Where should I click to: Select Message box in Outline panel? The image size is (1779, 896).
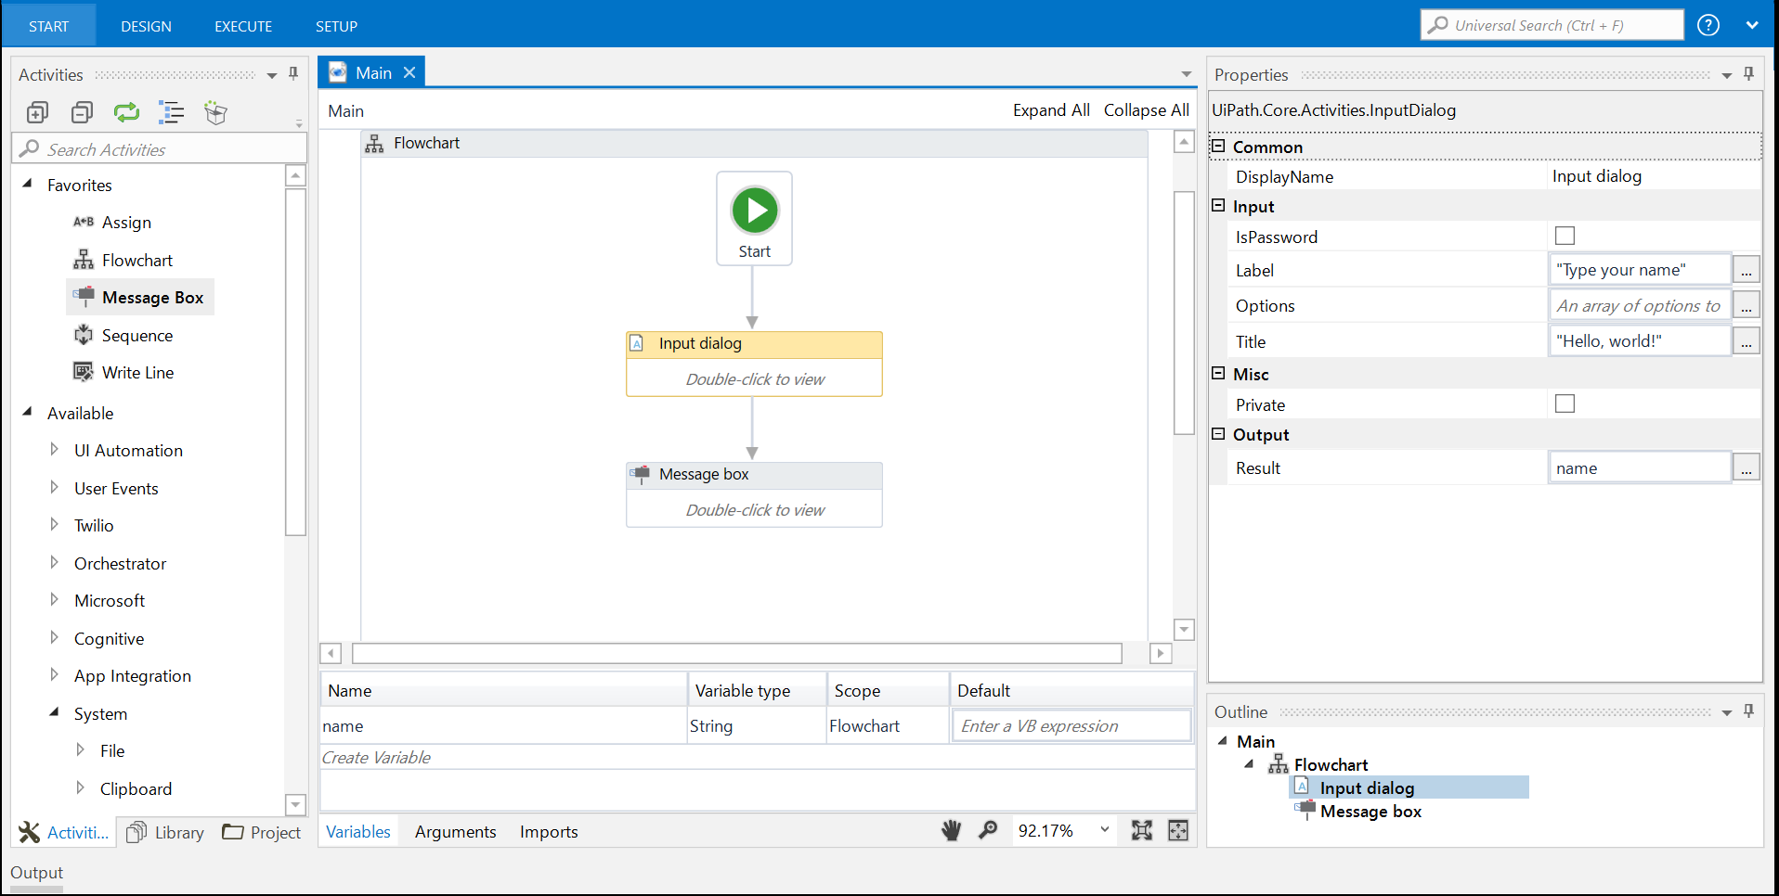(1370, 812)
